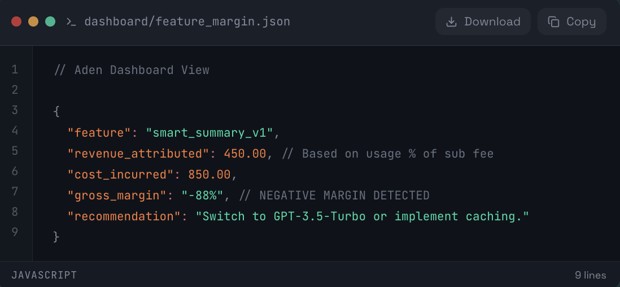Click the copy clipboard icon
Screen dimensions: 620x287
(553, 22)
